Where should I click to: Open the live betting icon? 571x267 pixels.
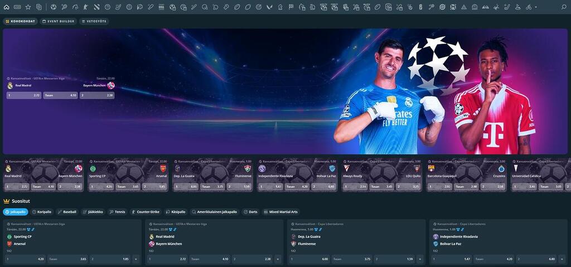[17, 7]
